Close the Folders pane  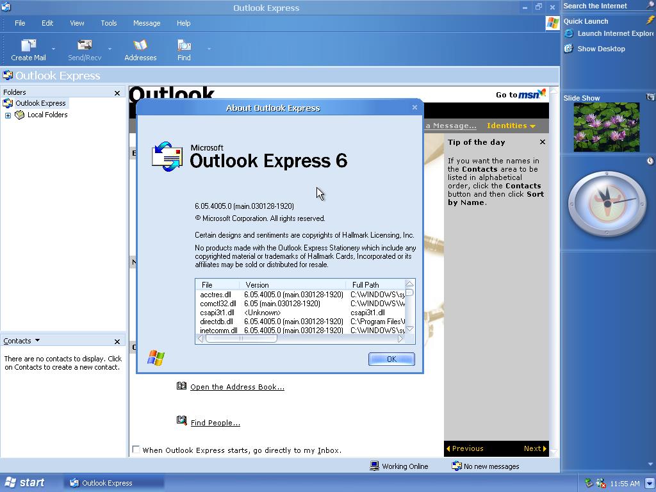click(x=117, y=93)
